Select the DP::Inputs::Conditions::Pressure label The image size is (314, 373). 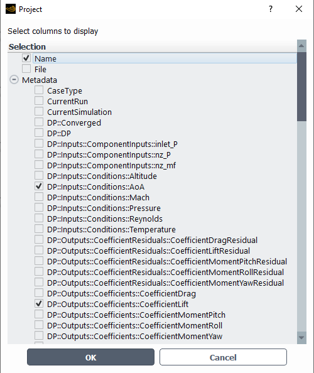pos(104,208)
